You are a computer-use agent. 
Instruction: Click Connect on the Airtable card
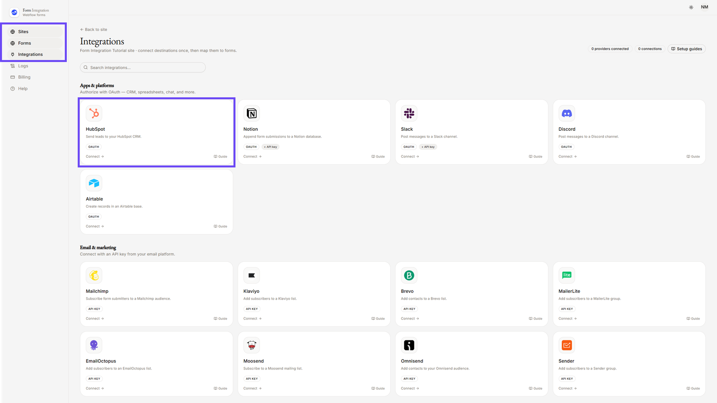[95, 227]
